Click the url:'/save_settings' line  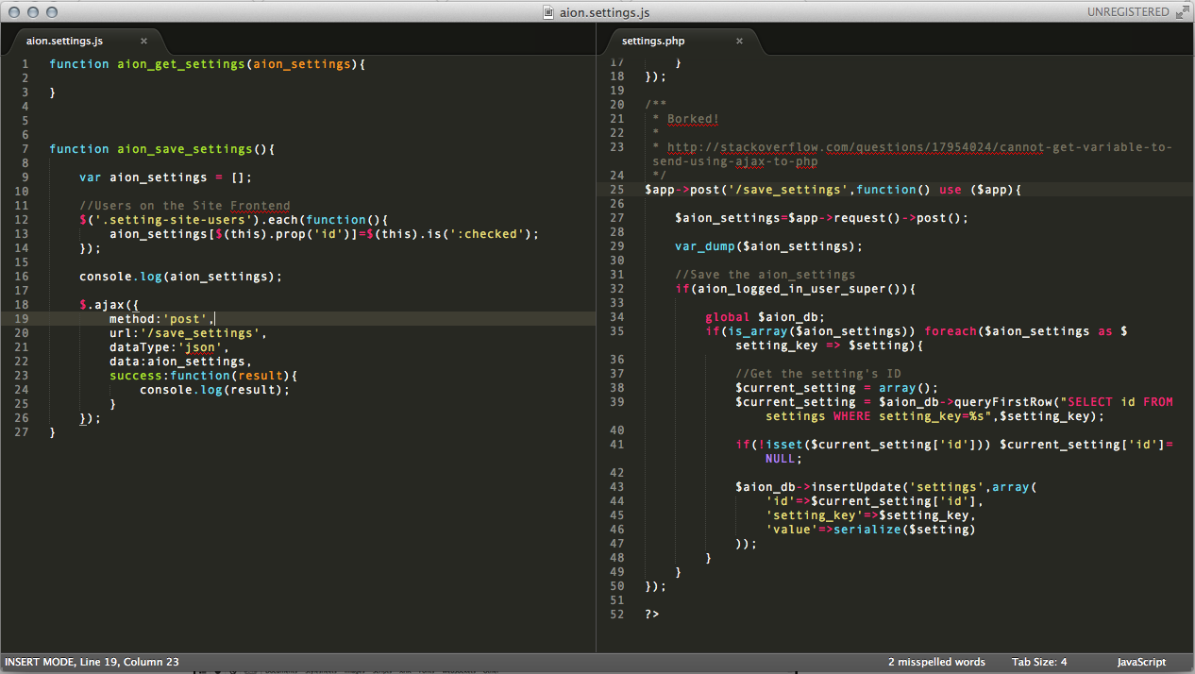(x=188, y=333)
